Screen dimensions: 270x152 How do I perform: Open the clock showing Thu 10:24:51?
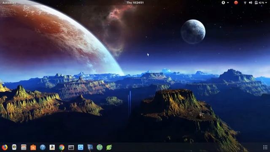click(135, 3)
